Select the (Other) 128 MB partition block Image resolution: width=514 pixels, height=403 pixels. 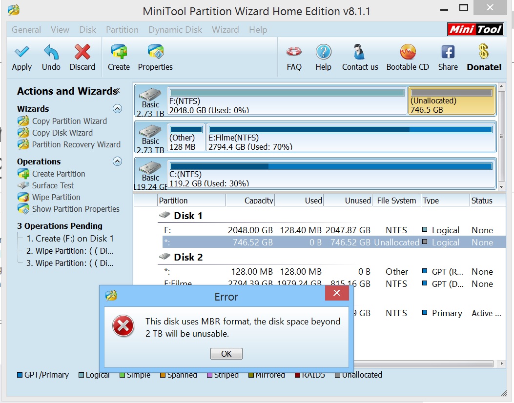point(186,138)
